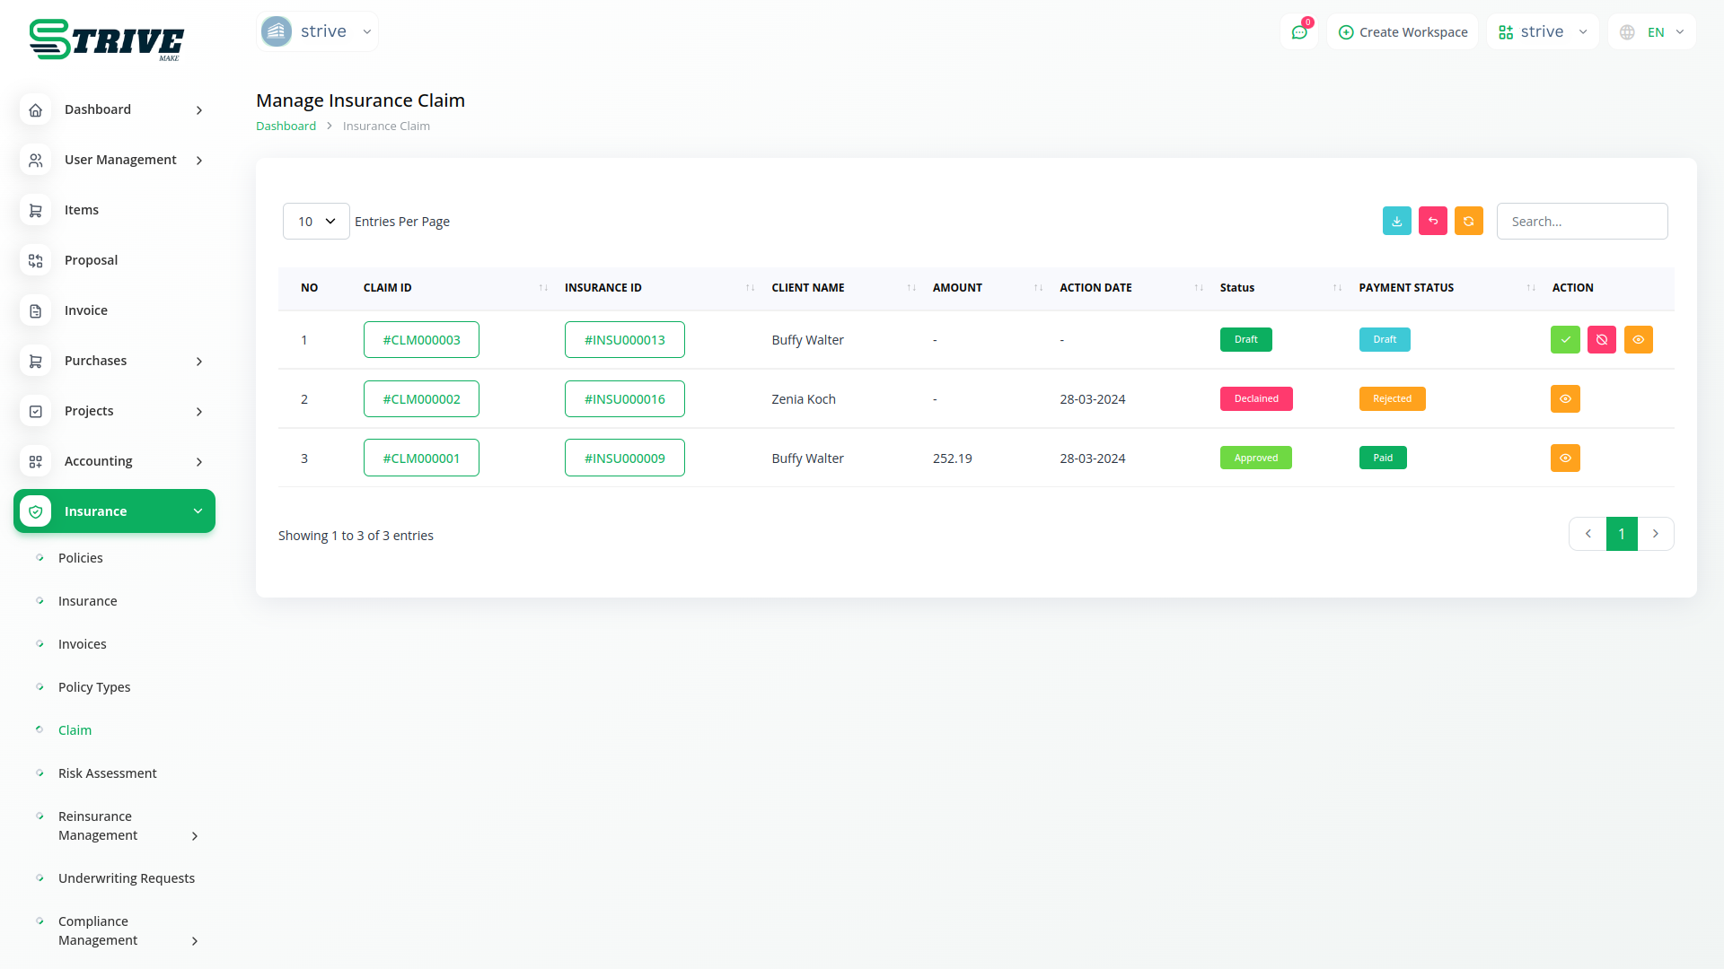This screenshot has width=1724, height=969.
Task: Click the Create Workspace button
Action: (x=1403, y=32)
